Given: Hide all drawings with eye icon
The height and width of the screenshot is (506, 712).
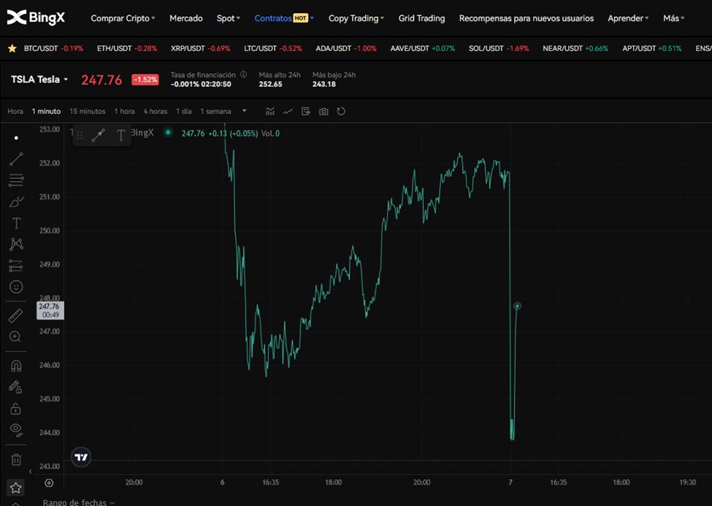Looking at the screenshot, I should tap(15, 429).
